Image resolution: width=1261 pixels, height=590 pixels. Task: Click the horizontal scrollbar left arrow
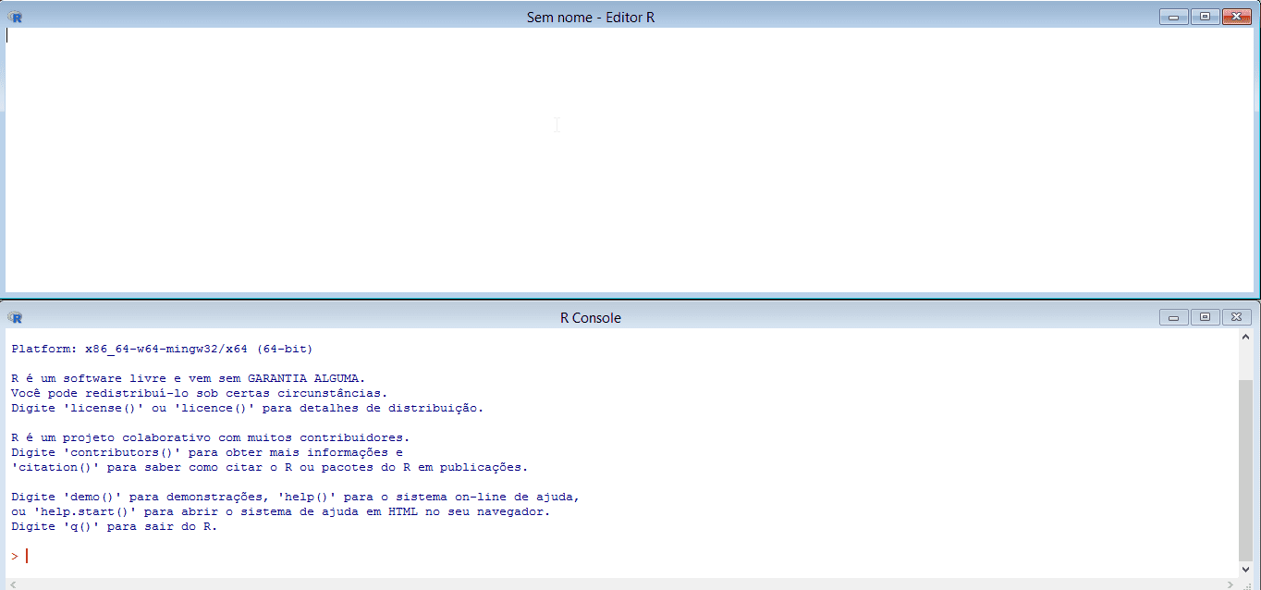tap(12, 584)
